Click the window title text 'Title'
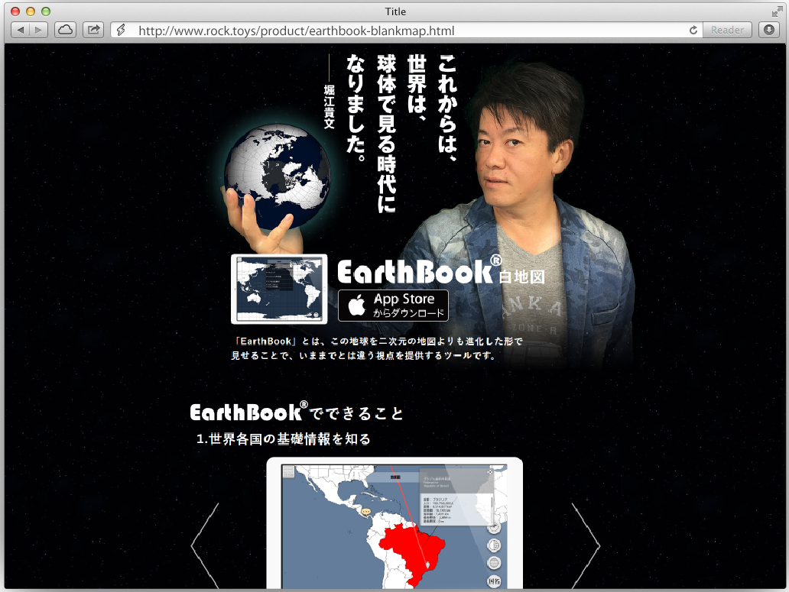This screenshot has width=789, height=592. tap(395, 11)
